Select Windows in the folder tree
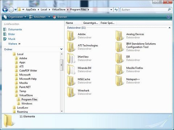The image size is (174, 130). click(x=27, y=104)
